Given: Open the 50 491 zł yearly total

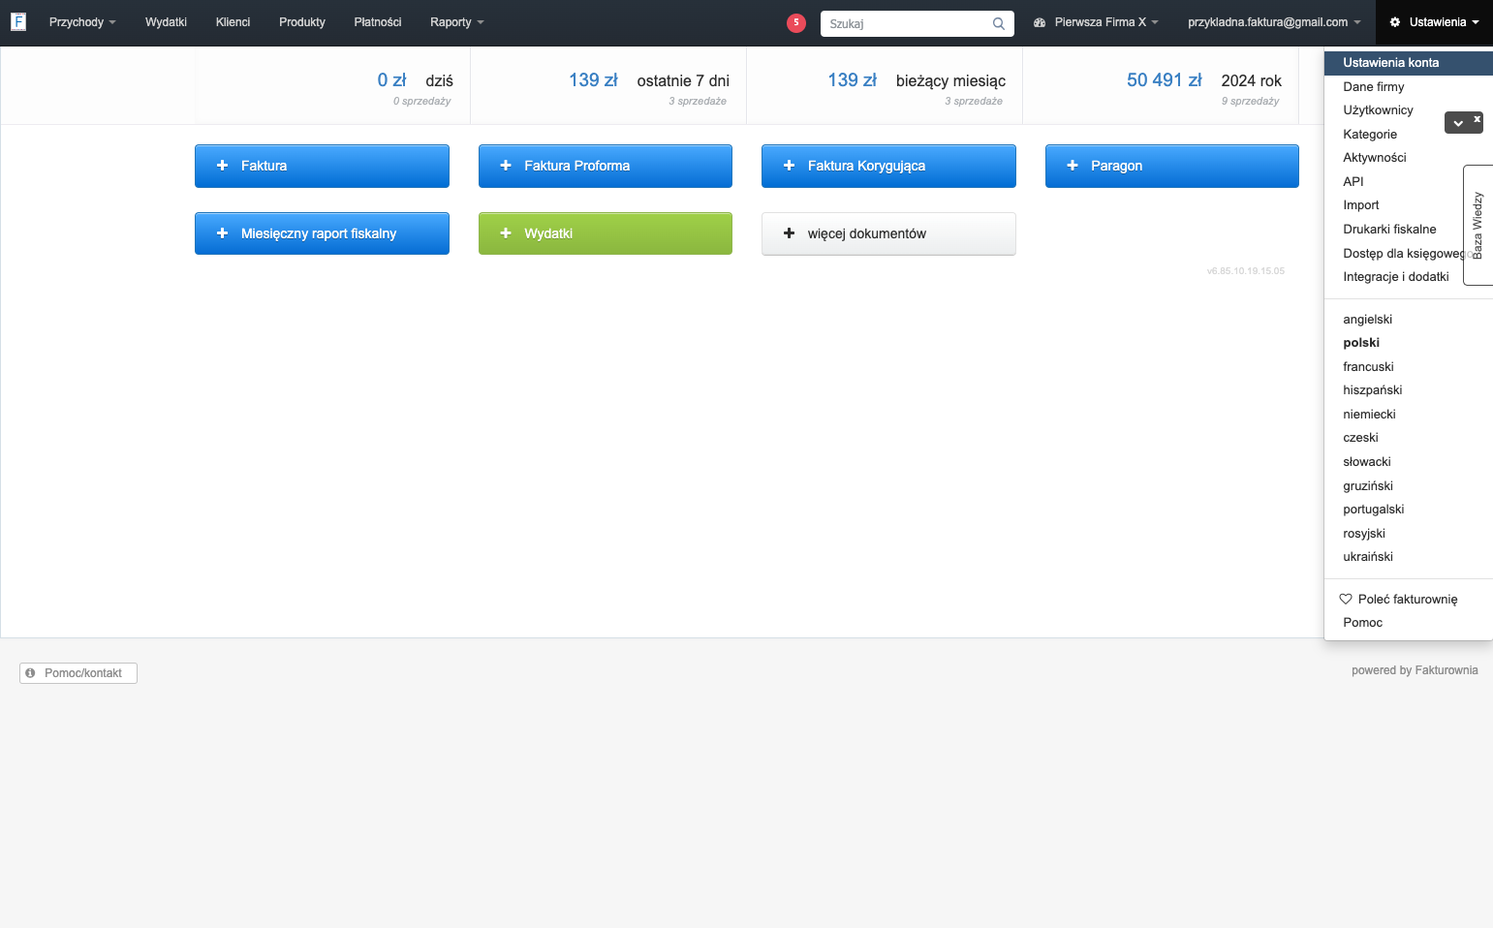Looking at the screenshot, I should [1164, 80].
